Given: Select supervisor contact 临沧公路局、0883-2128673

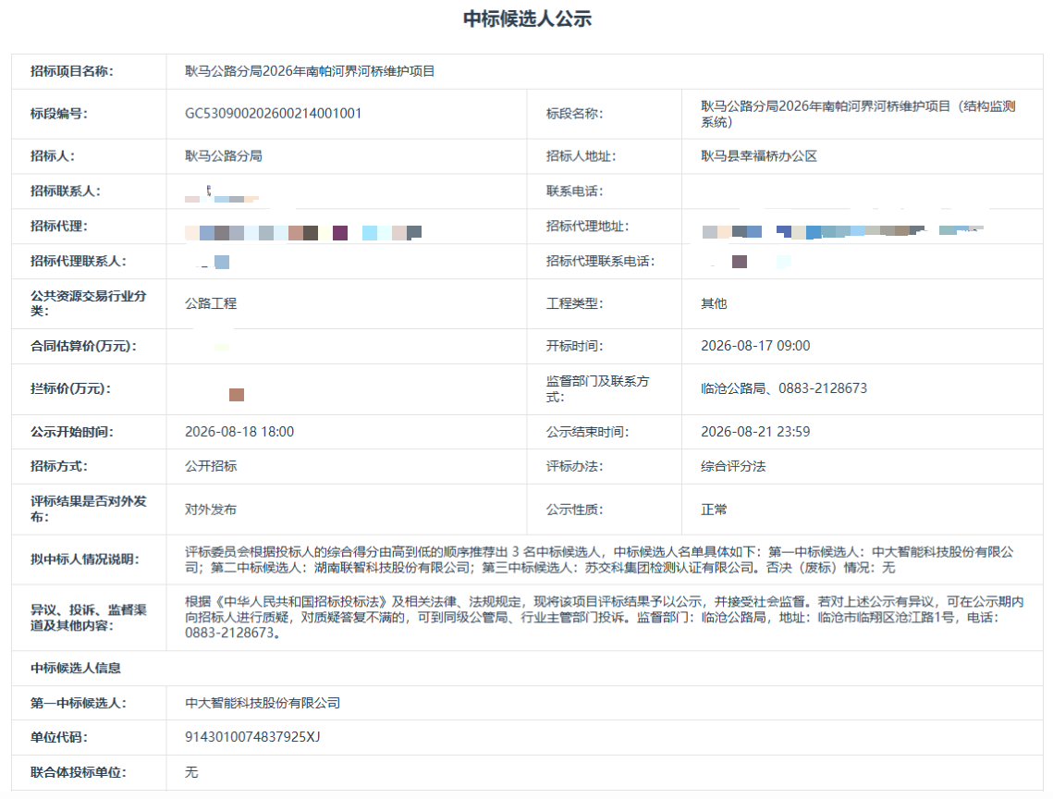Looking at the screenshot, I should click(x=784, y=388).
